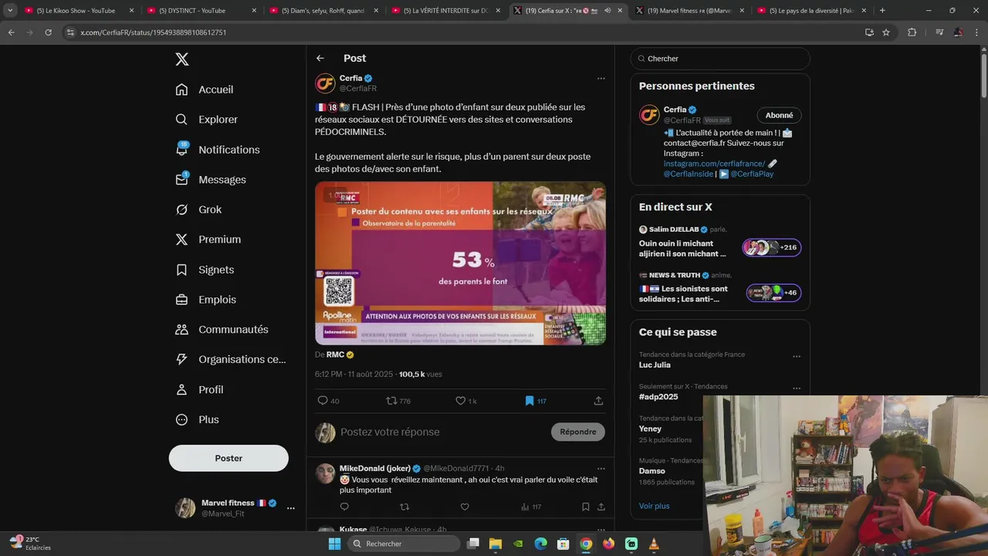988x556 pixels.
Task: Open Cerfia post options menu
Action: [601, 78]
